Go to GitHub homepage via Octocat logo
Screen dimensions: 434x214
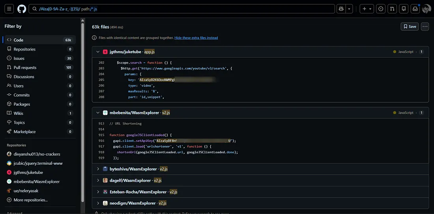pyautogui.click(x=22, y=9)
